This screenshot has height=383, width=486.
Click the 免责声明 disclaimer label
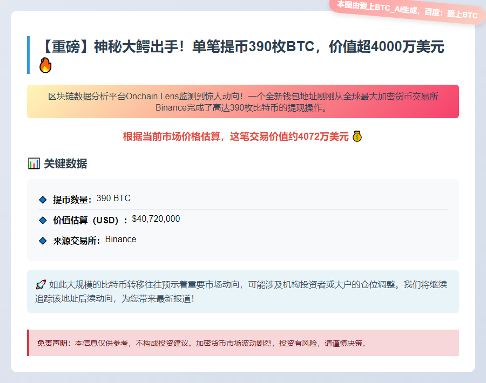point(54,343)
